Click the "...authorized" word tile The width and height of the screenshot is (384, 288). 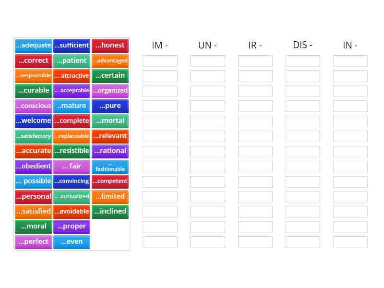72,196
